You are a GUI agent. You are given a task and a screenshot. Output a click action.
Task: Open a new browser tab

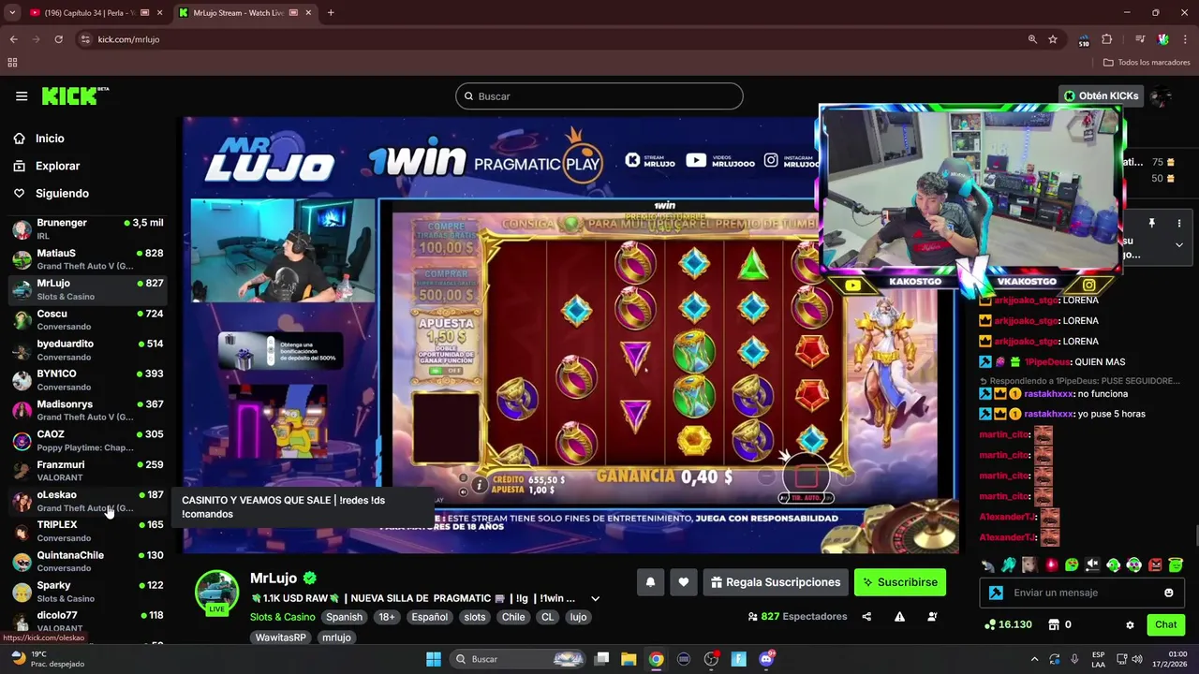pyautogui.click(x=331, y=13)
